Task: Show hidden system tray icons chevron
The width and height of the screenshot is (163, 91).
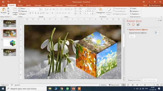Action: click(x=134, y=89)
